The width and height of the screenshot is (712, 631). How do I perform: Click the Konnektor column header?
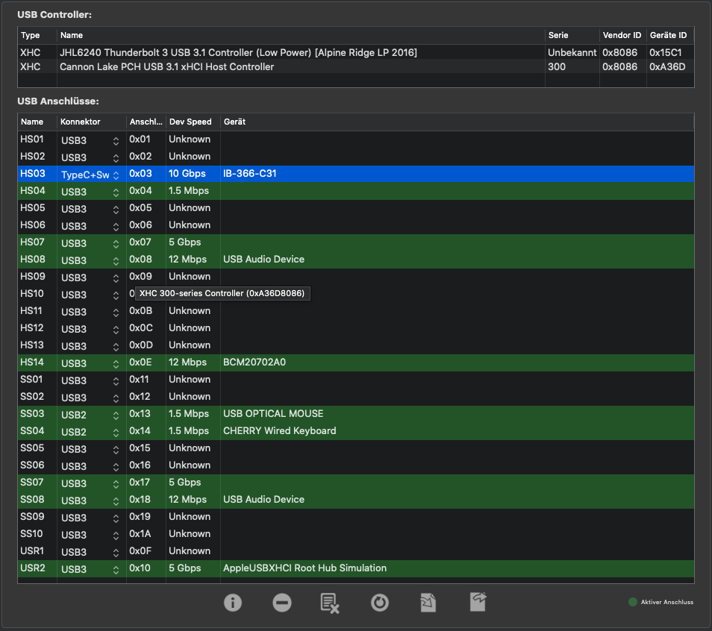(81, 122)
